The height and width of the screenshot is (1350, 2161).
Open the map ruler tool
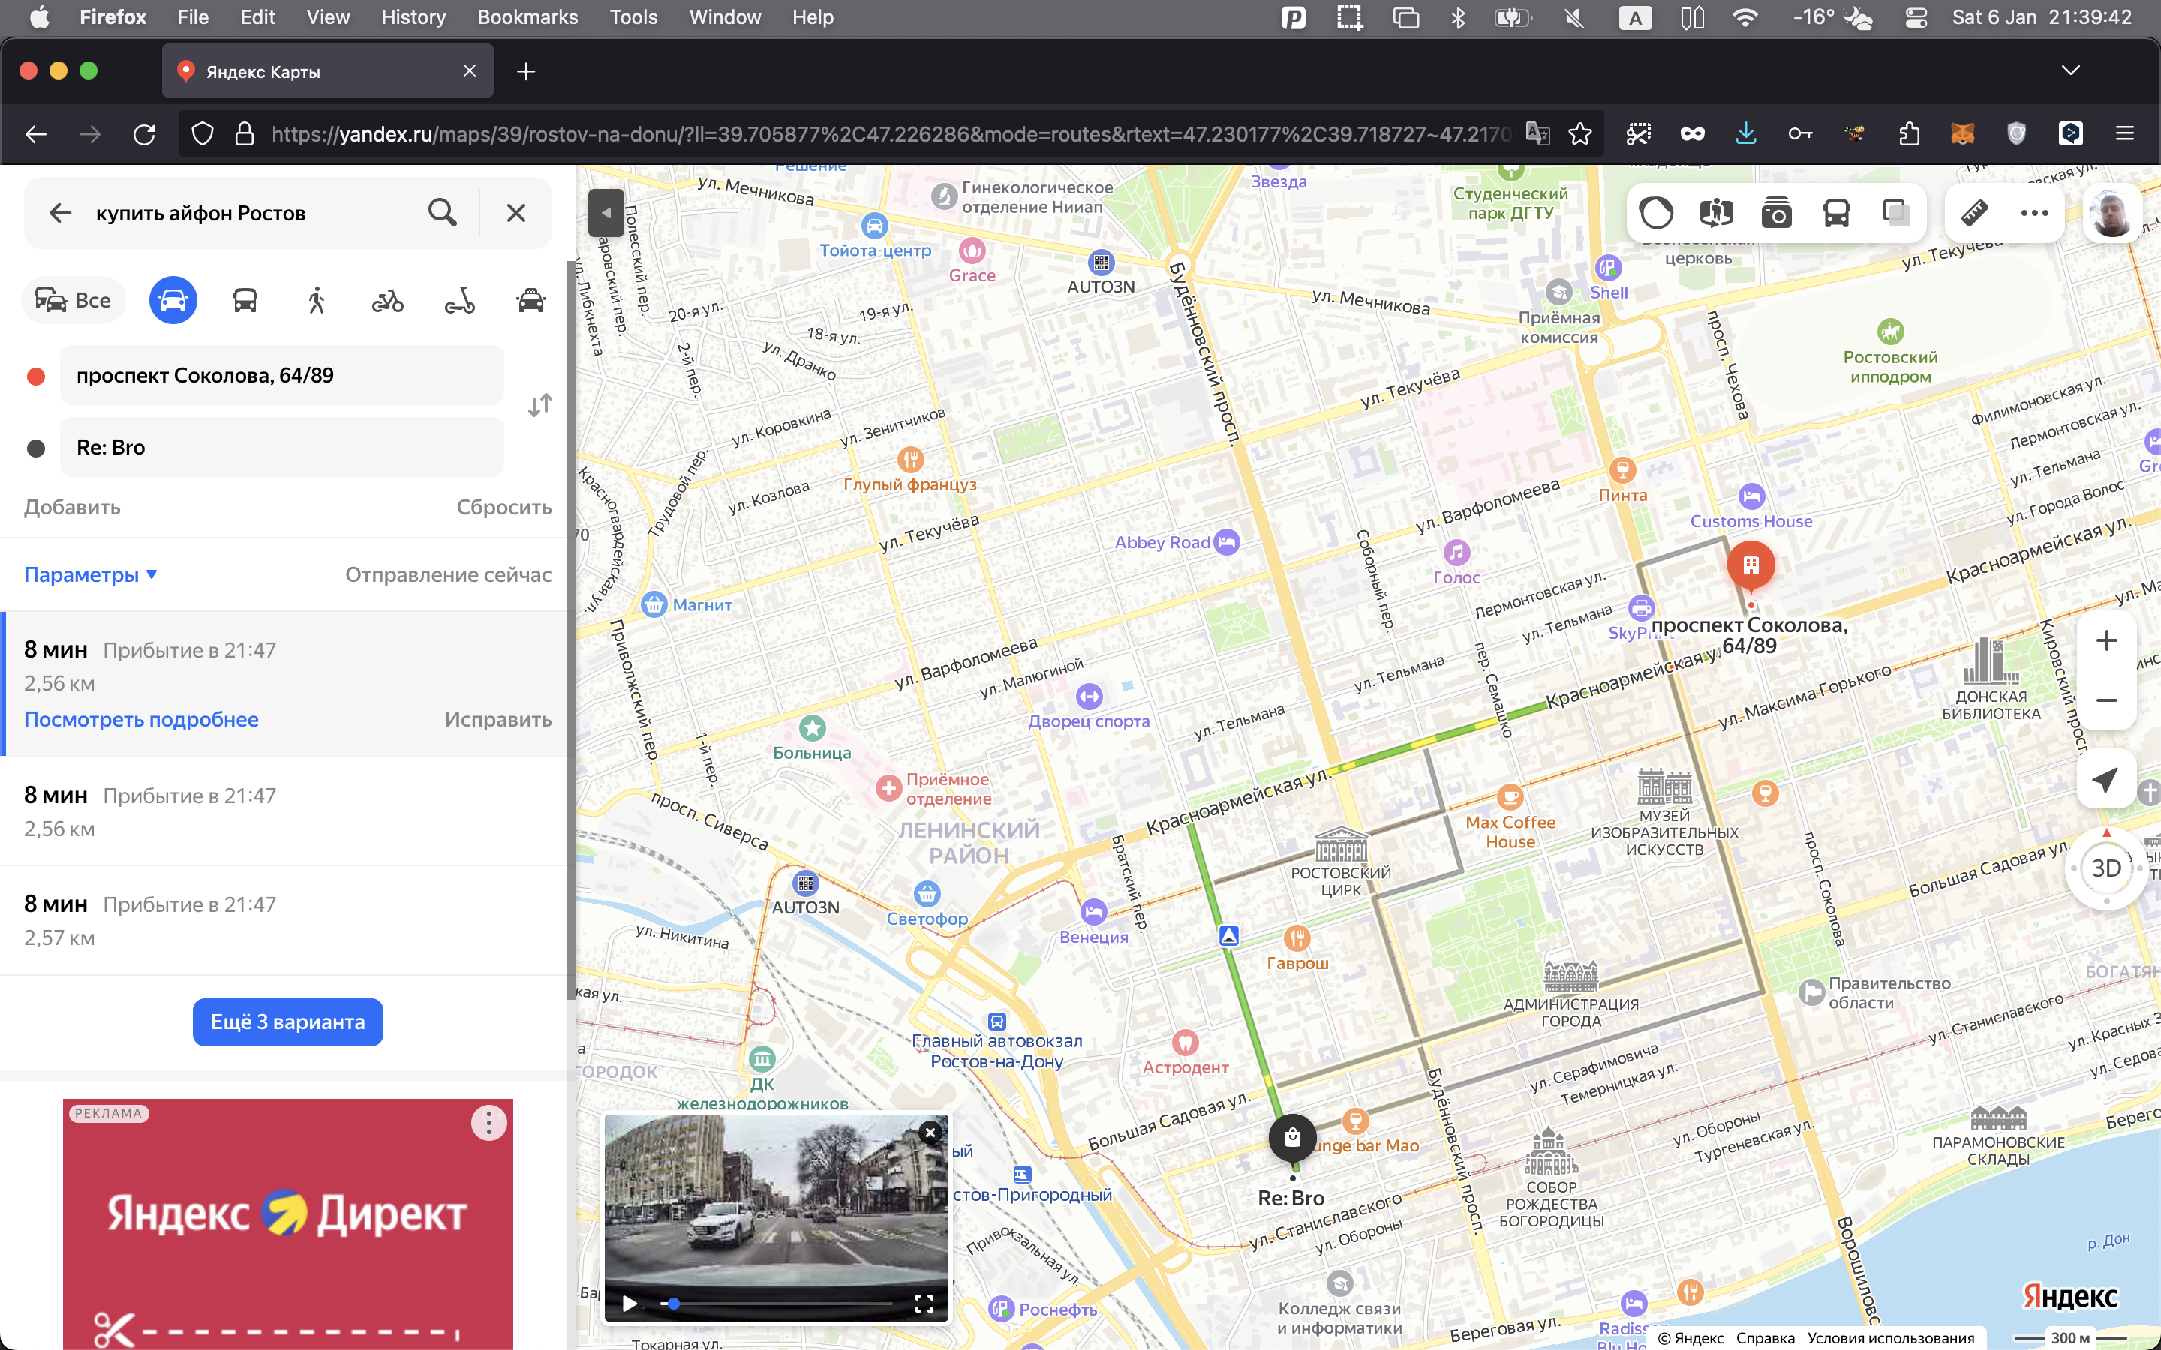(x=1974, y=214)
